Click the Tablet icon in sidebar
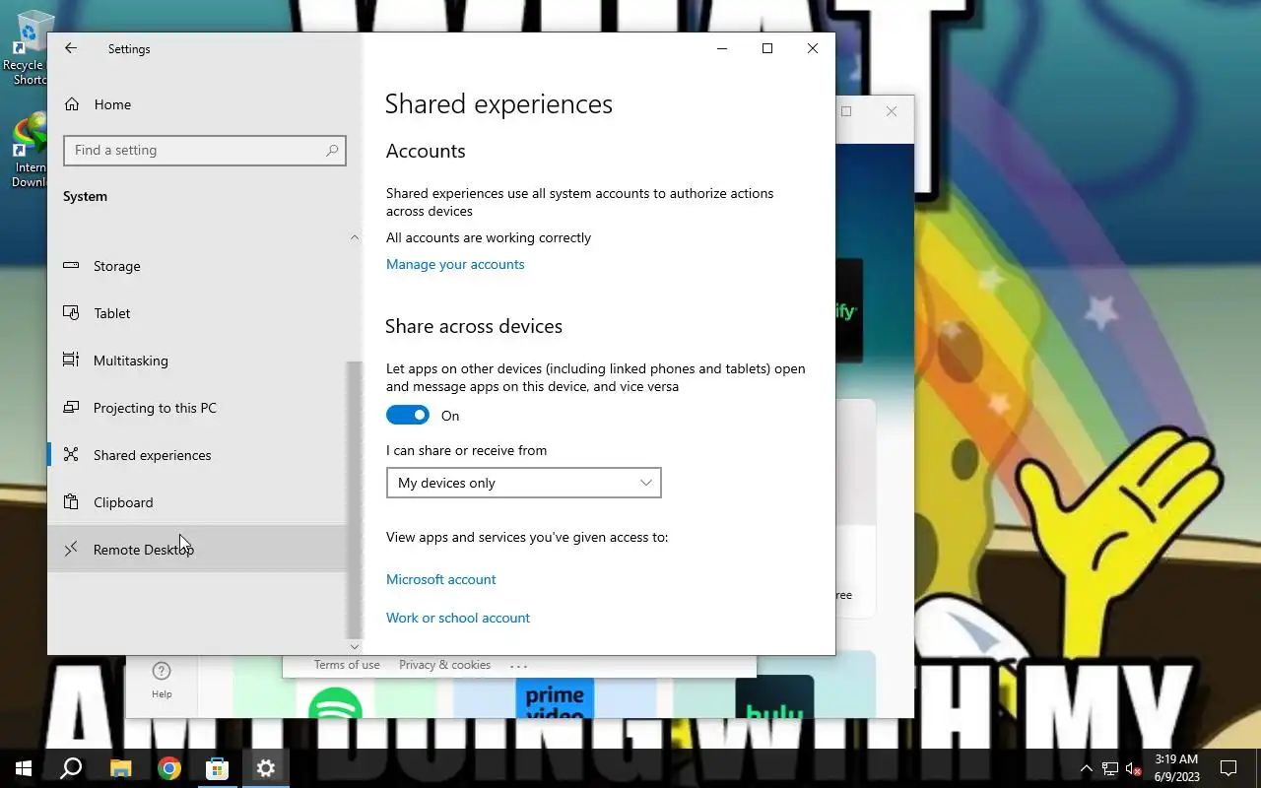Image resolution: width=1261 pixels, height=788 pixels. 71,313
